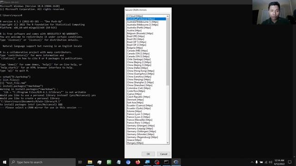Click the Type here to search box
Viewport: 296px width, 166px height.
click(x=43, y=162)
